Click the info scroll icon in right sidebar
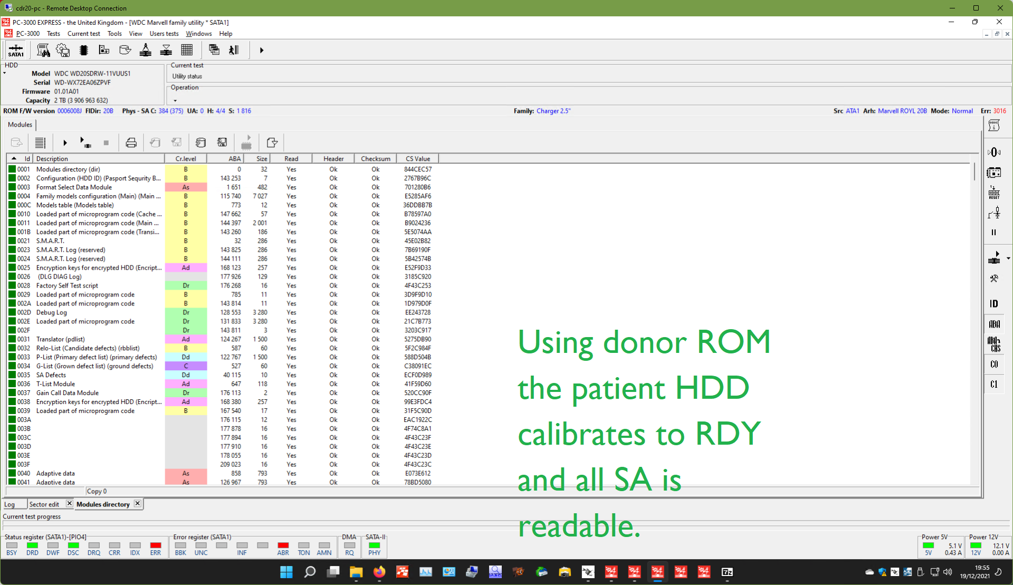The width and height of the screenshot is (1013, 585). [x=994, y=126]
